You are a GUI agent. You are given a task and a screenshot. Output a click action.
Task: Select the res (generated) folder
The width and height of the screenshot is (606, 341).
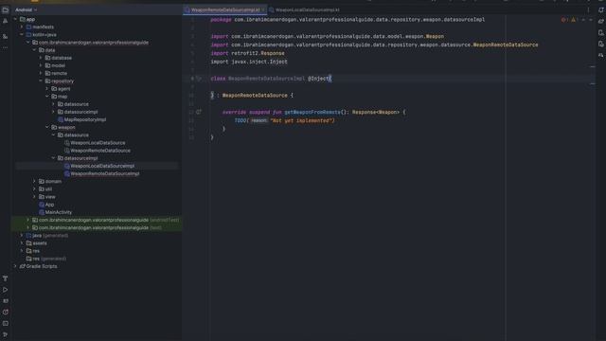pyautogui.click(x=46, y=259)
